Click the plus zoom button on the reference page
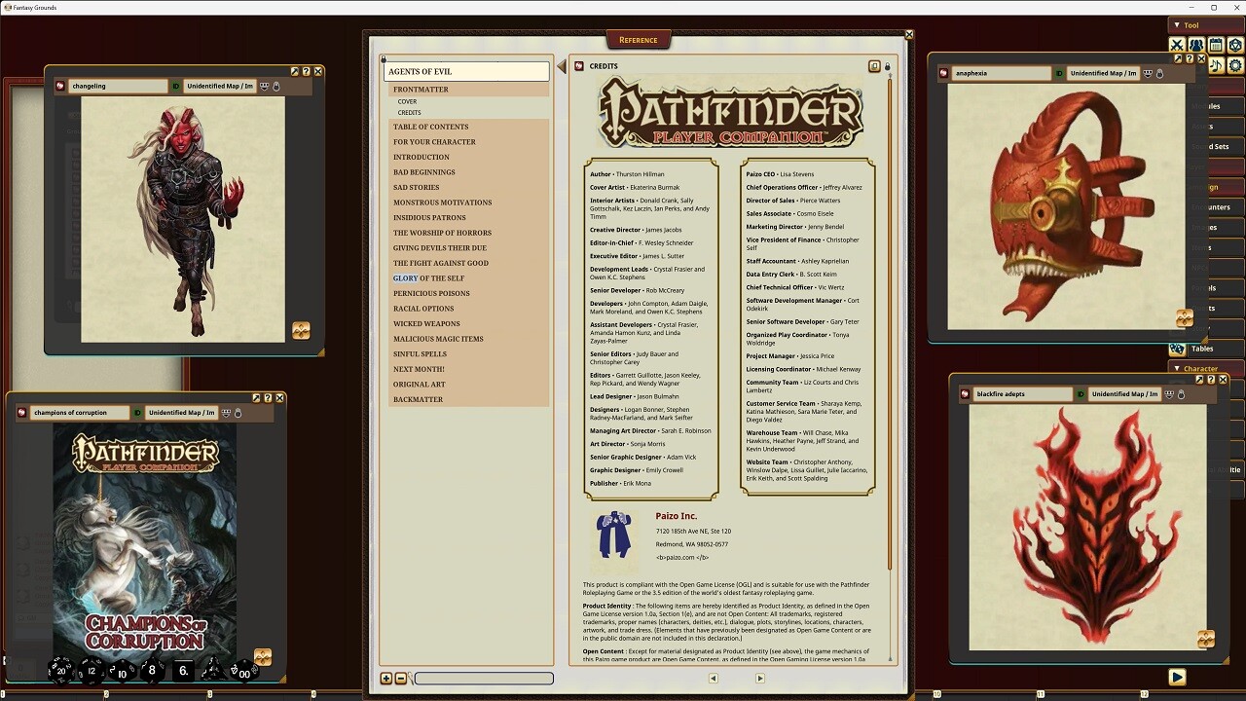The height and width of the screenshot is (701, 1246). click(x=385, y=678)
